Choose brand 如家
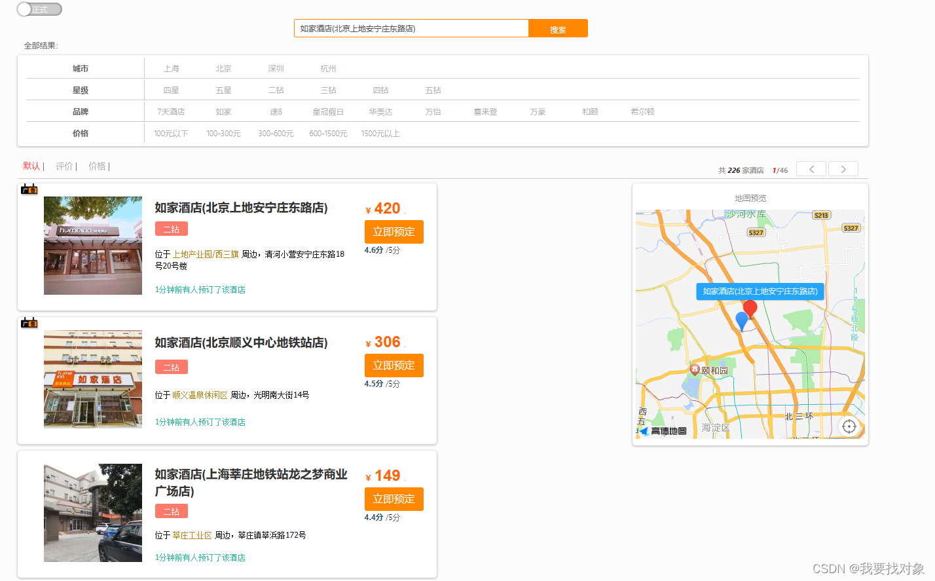 (x=224, y=112)
